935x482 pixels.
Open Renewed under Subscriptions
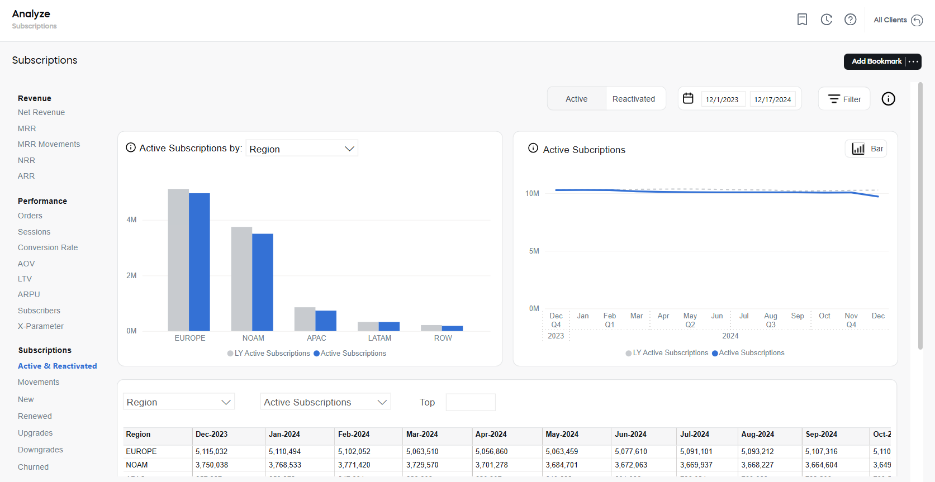pyautogui.click(x=35, y=416)
